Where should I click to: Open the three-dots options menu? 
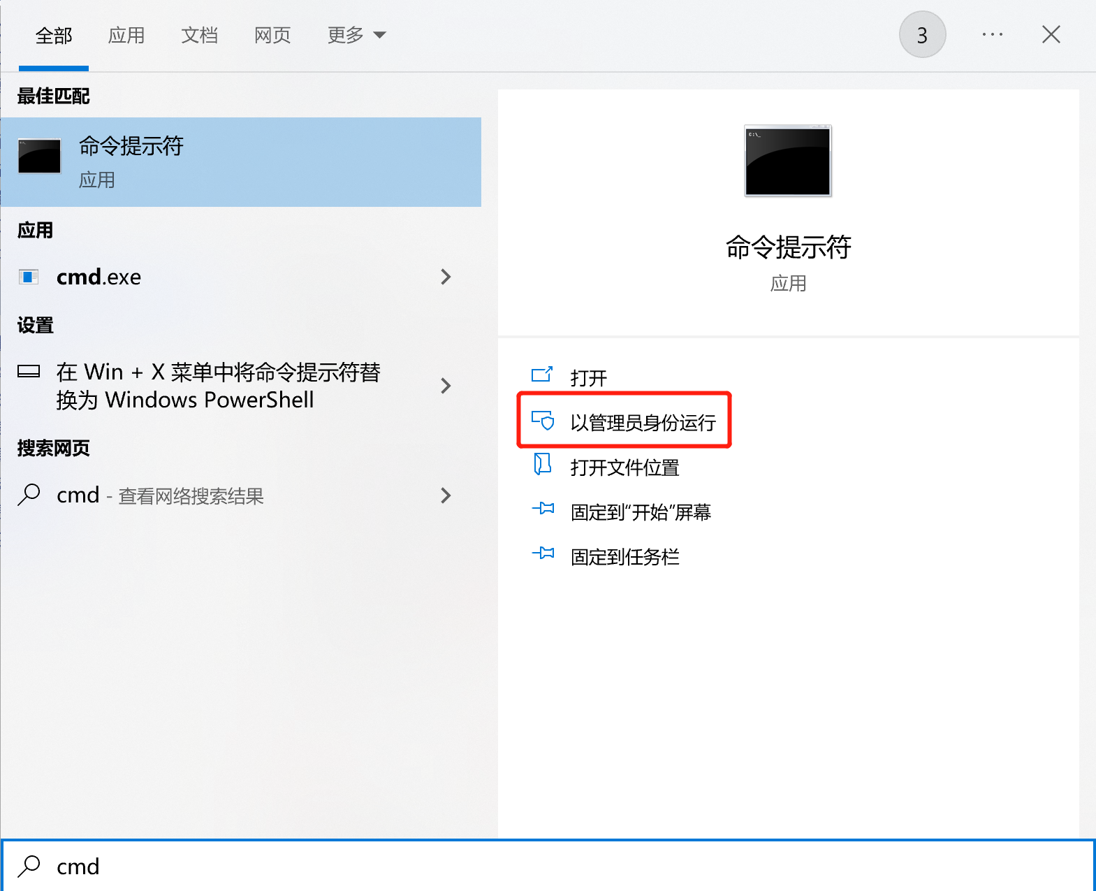tap(992, 34)
